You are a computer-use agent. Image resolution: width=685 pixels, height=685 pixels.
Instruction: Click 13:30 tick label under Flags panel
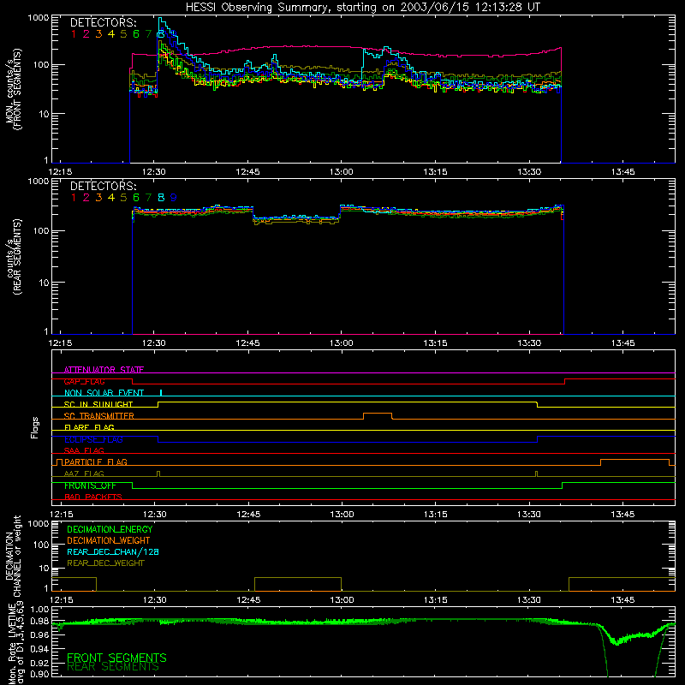[x=529, y=515]
